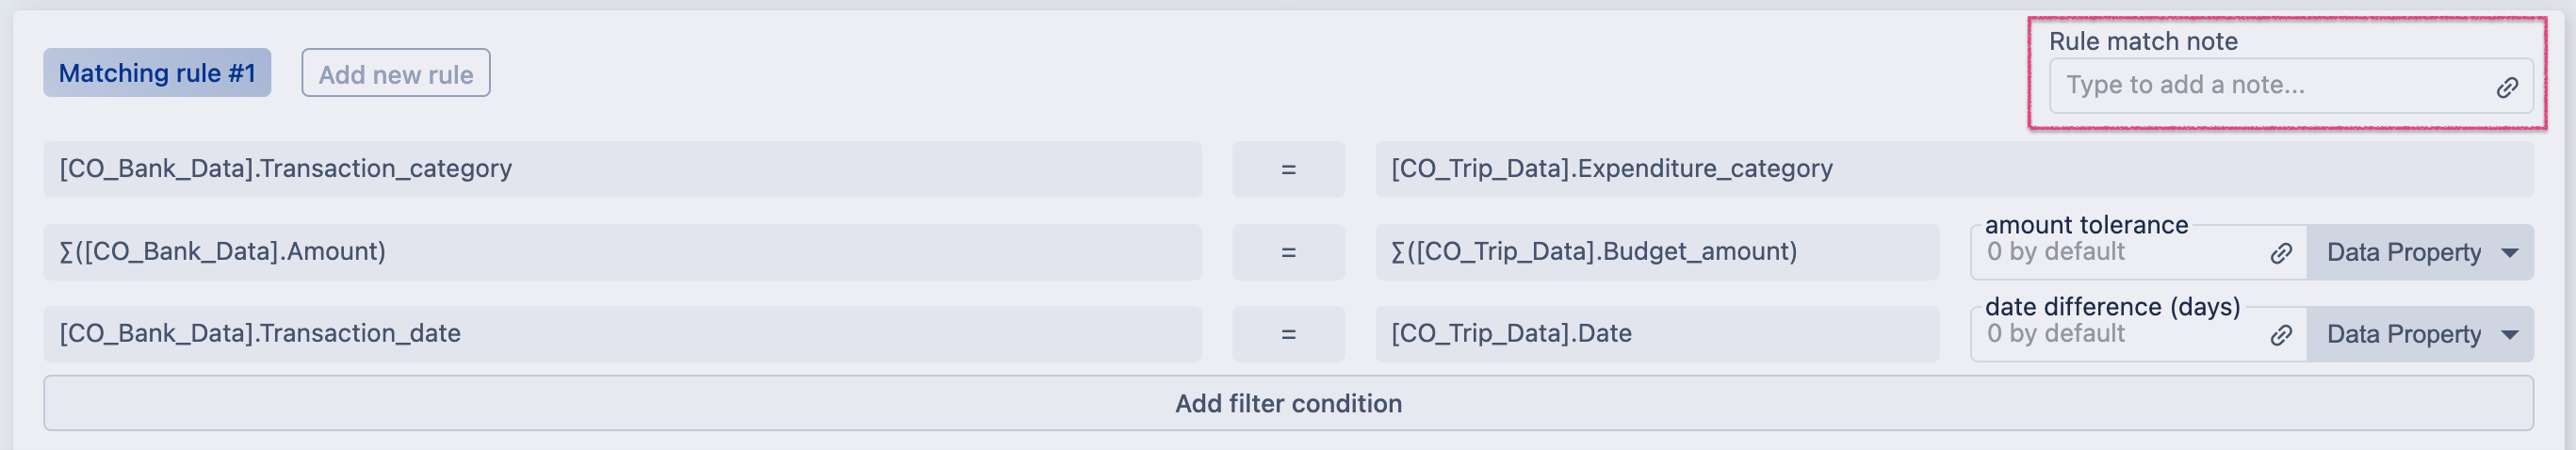Open Data Property dropdown for amount tolerance
The height and width of the screenshot is (450, 2576).
coord(2420,253)
